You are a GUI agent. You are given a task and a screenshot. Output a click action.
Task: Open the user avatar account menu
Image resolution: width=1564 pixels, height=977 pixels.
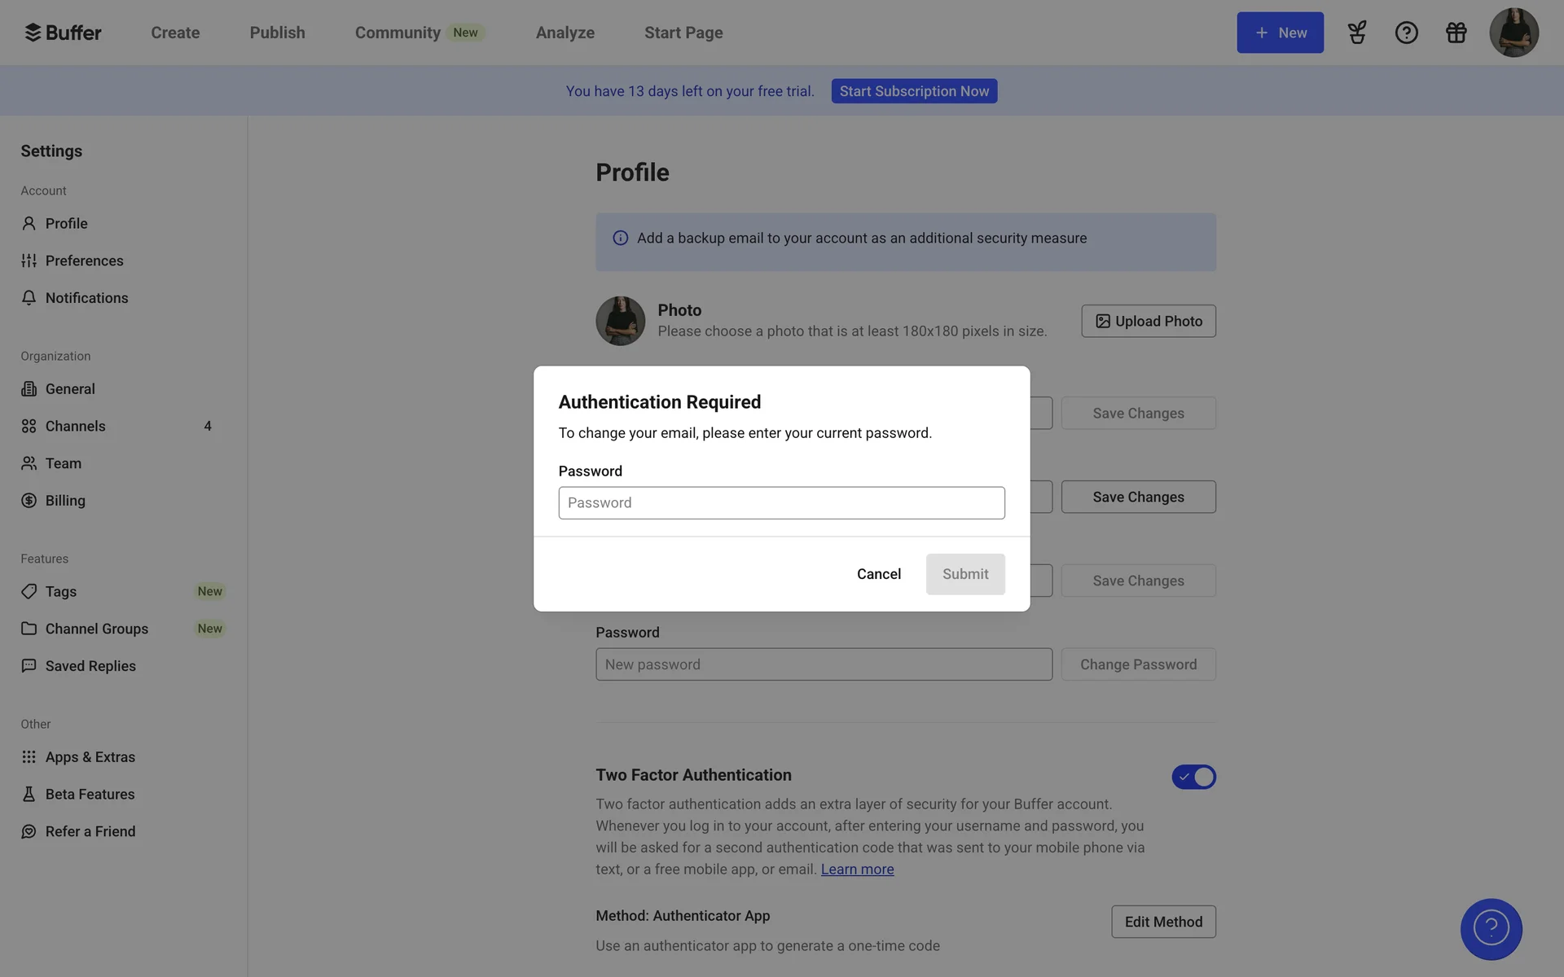click(1513, 33)
